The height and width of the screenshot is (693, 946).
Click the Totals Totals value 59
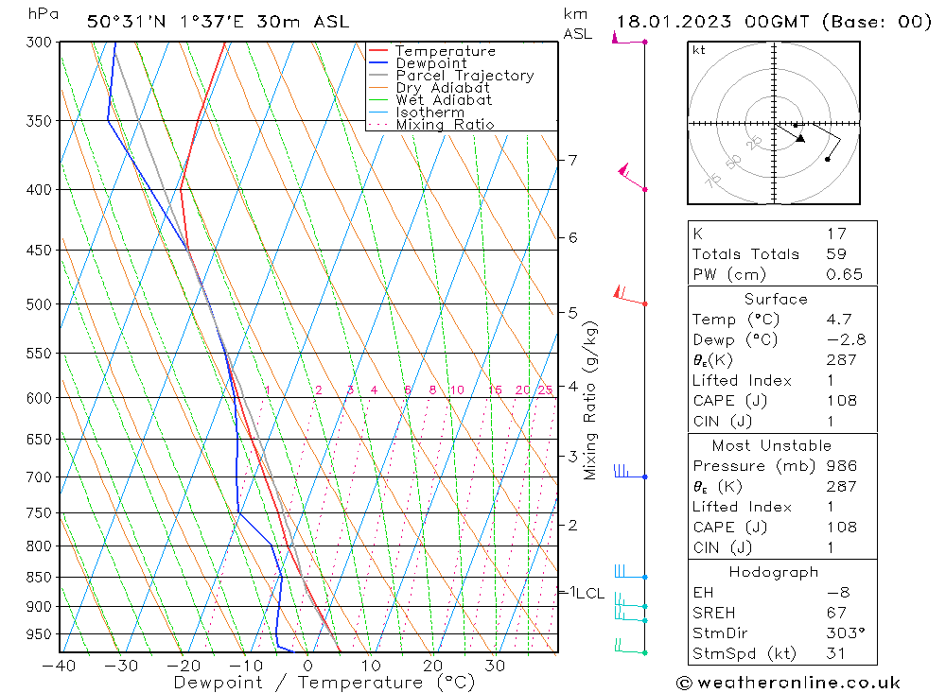point(837,254)
